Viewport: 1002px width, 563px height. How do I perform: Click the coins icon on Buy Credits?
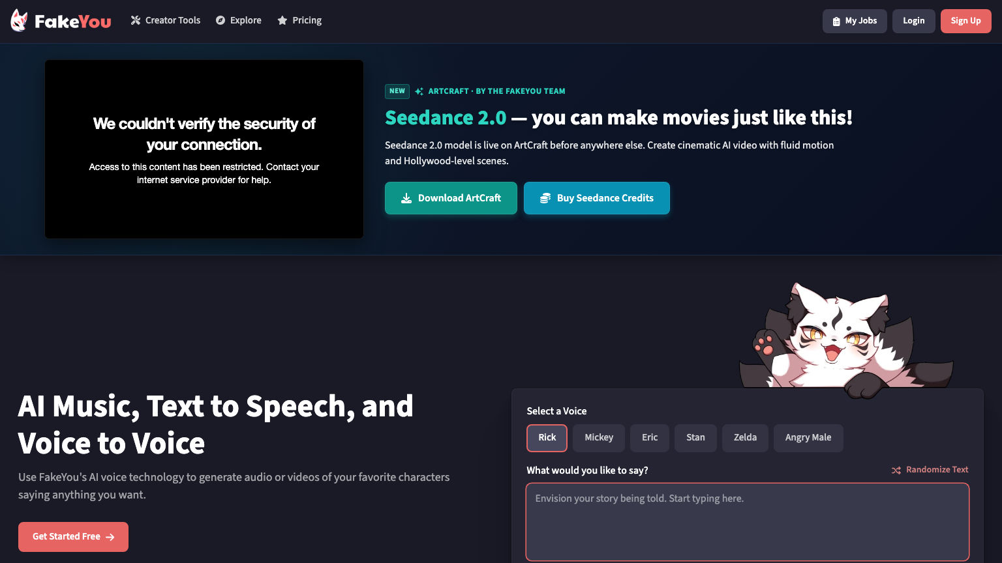pyautogui.click(x=545, y=198)
